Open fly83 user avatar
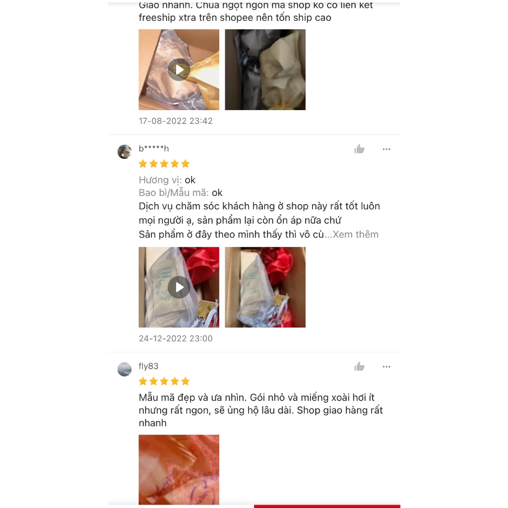Image resolution: width=508 pixels, height=508 pixels. pos(125,369)
